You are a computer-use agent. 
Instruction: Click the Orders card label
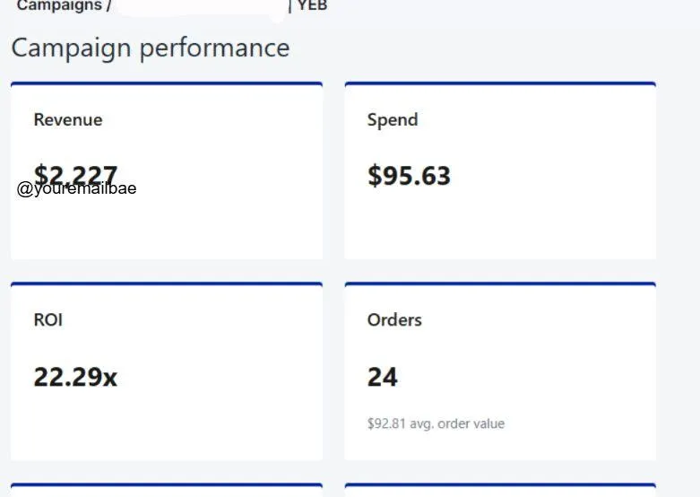pyautogui.click(x=394, y=319)
